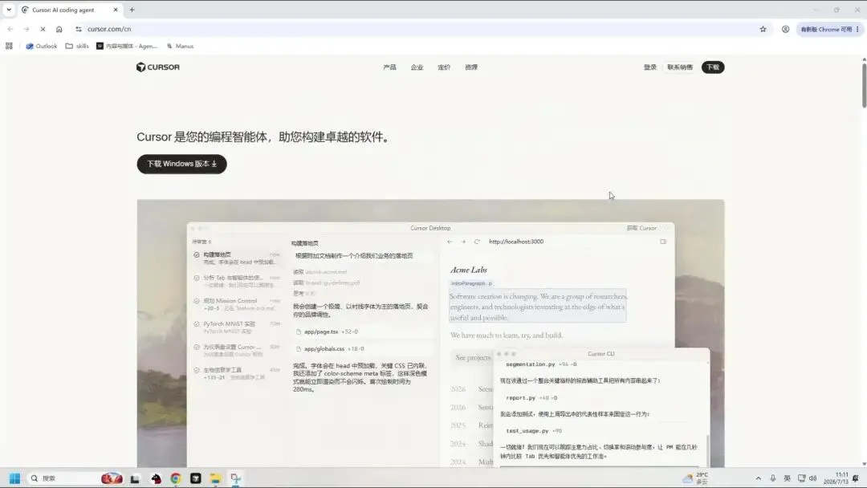Click the test_usage.py file in CLI

click(x=527, y=431)
